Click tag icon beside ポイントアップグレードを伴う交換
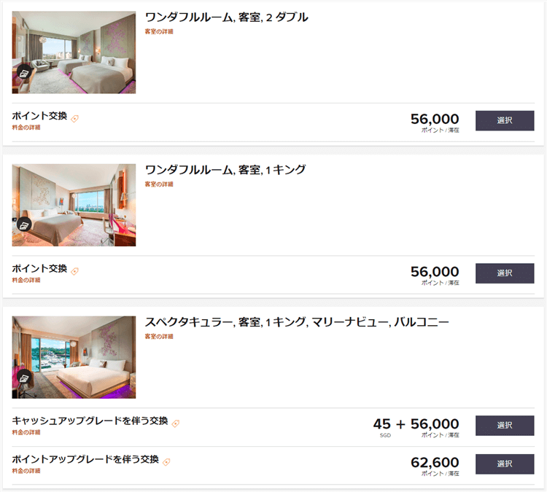Viewport: 547px width, 492px height. pos(166,462)
